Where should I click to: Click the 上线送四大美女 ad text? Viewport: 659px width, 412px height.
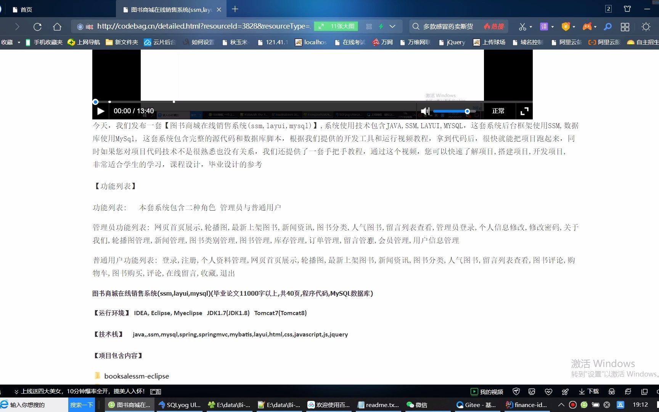[83, 391]
